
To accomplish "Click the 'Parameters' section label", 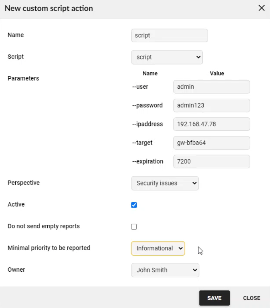I will [x=23, y=78].
